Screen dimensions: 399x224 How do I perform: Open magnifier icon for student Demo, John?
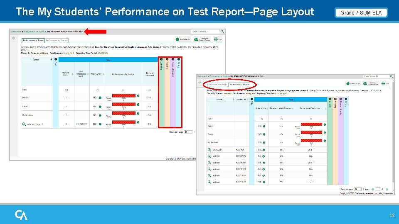point(209,150)
